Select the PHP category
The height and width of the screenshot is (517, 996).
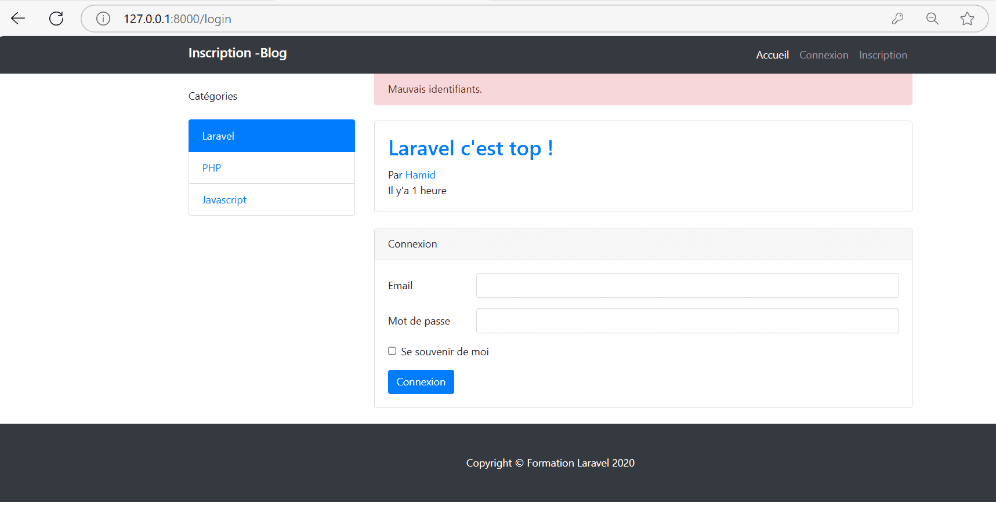[271, 168]
